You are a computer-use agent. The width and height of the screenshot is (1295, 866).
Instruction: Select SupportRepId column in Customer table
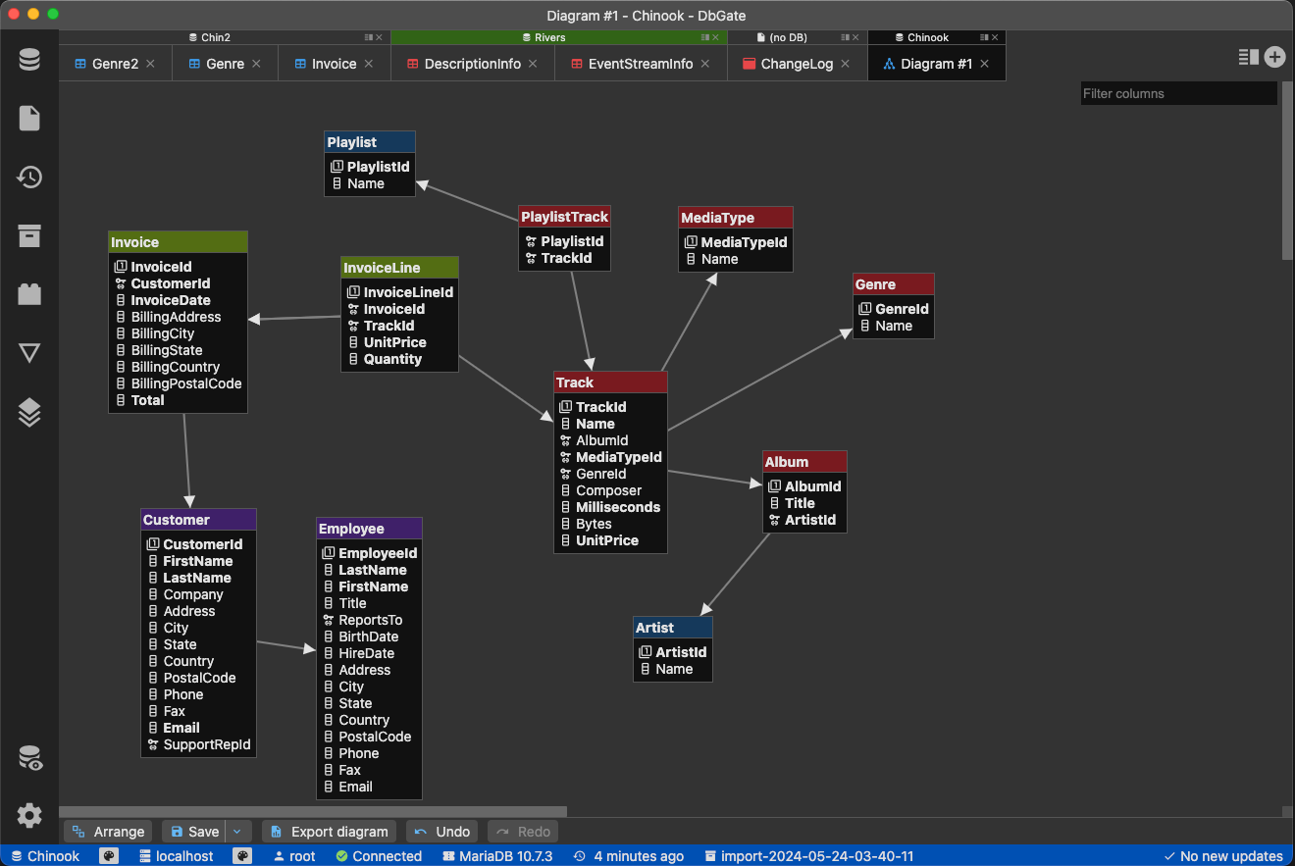[x=198, y=744]
